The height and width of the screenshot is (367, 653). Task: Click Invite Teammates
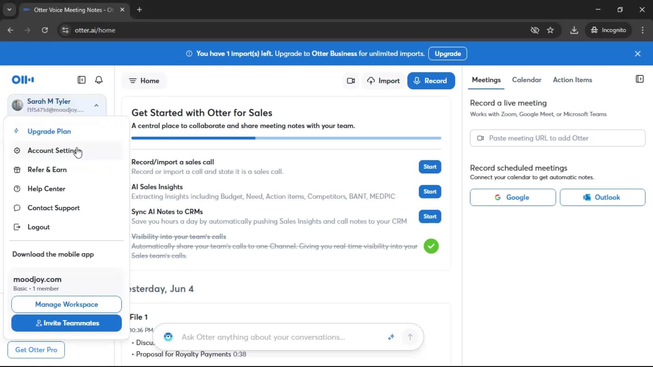point(66,323)
